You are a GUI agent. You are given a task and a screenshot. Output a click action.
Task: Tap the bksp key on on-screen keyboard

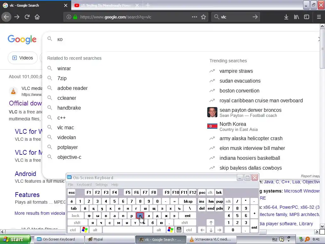188,201
